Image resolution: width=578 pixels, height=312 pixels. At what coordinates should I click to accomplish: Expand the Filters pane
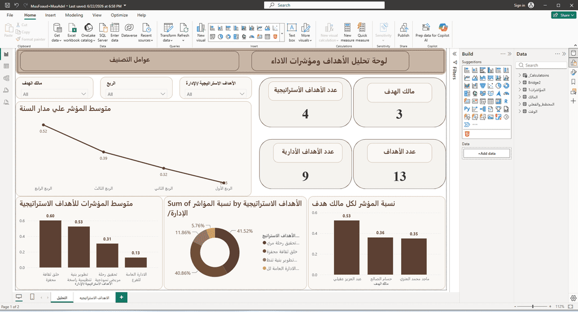[454, 54]
